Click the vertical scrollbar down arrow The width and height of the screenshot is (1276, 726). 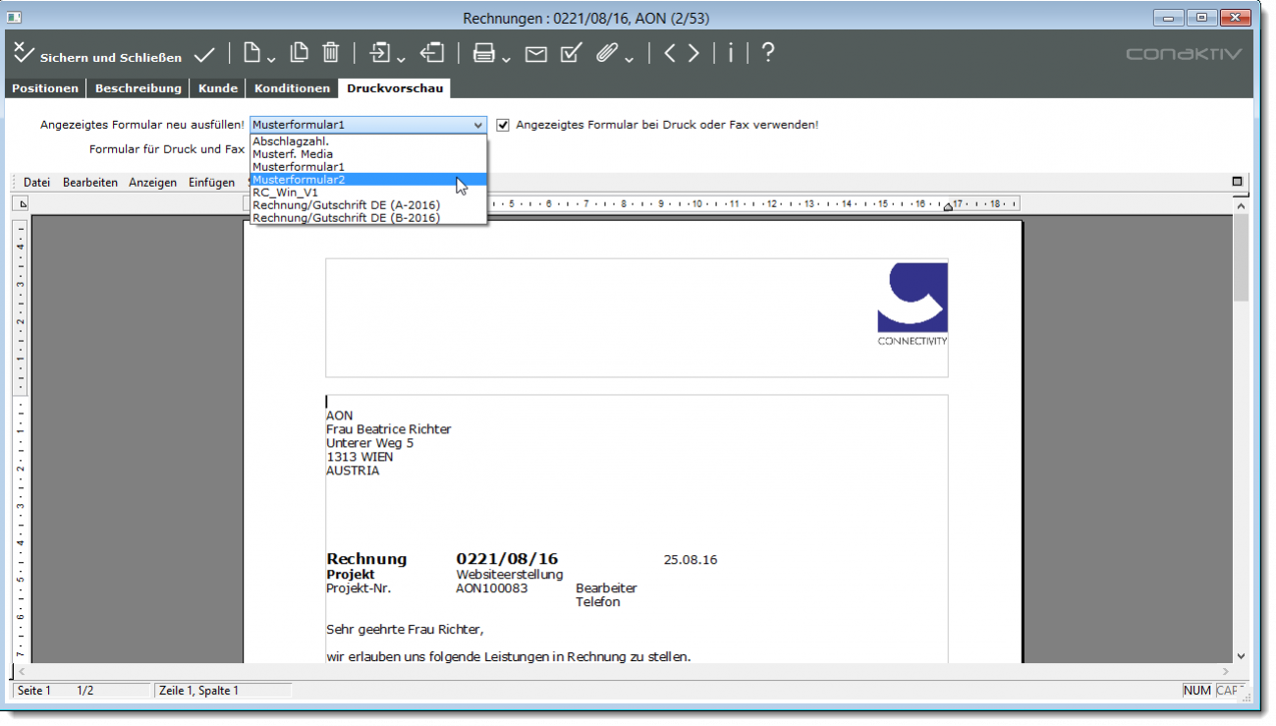(1241, 655)
